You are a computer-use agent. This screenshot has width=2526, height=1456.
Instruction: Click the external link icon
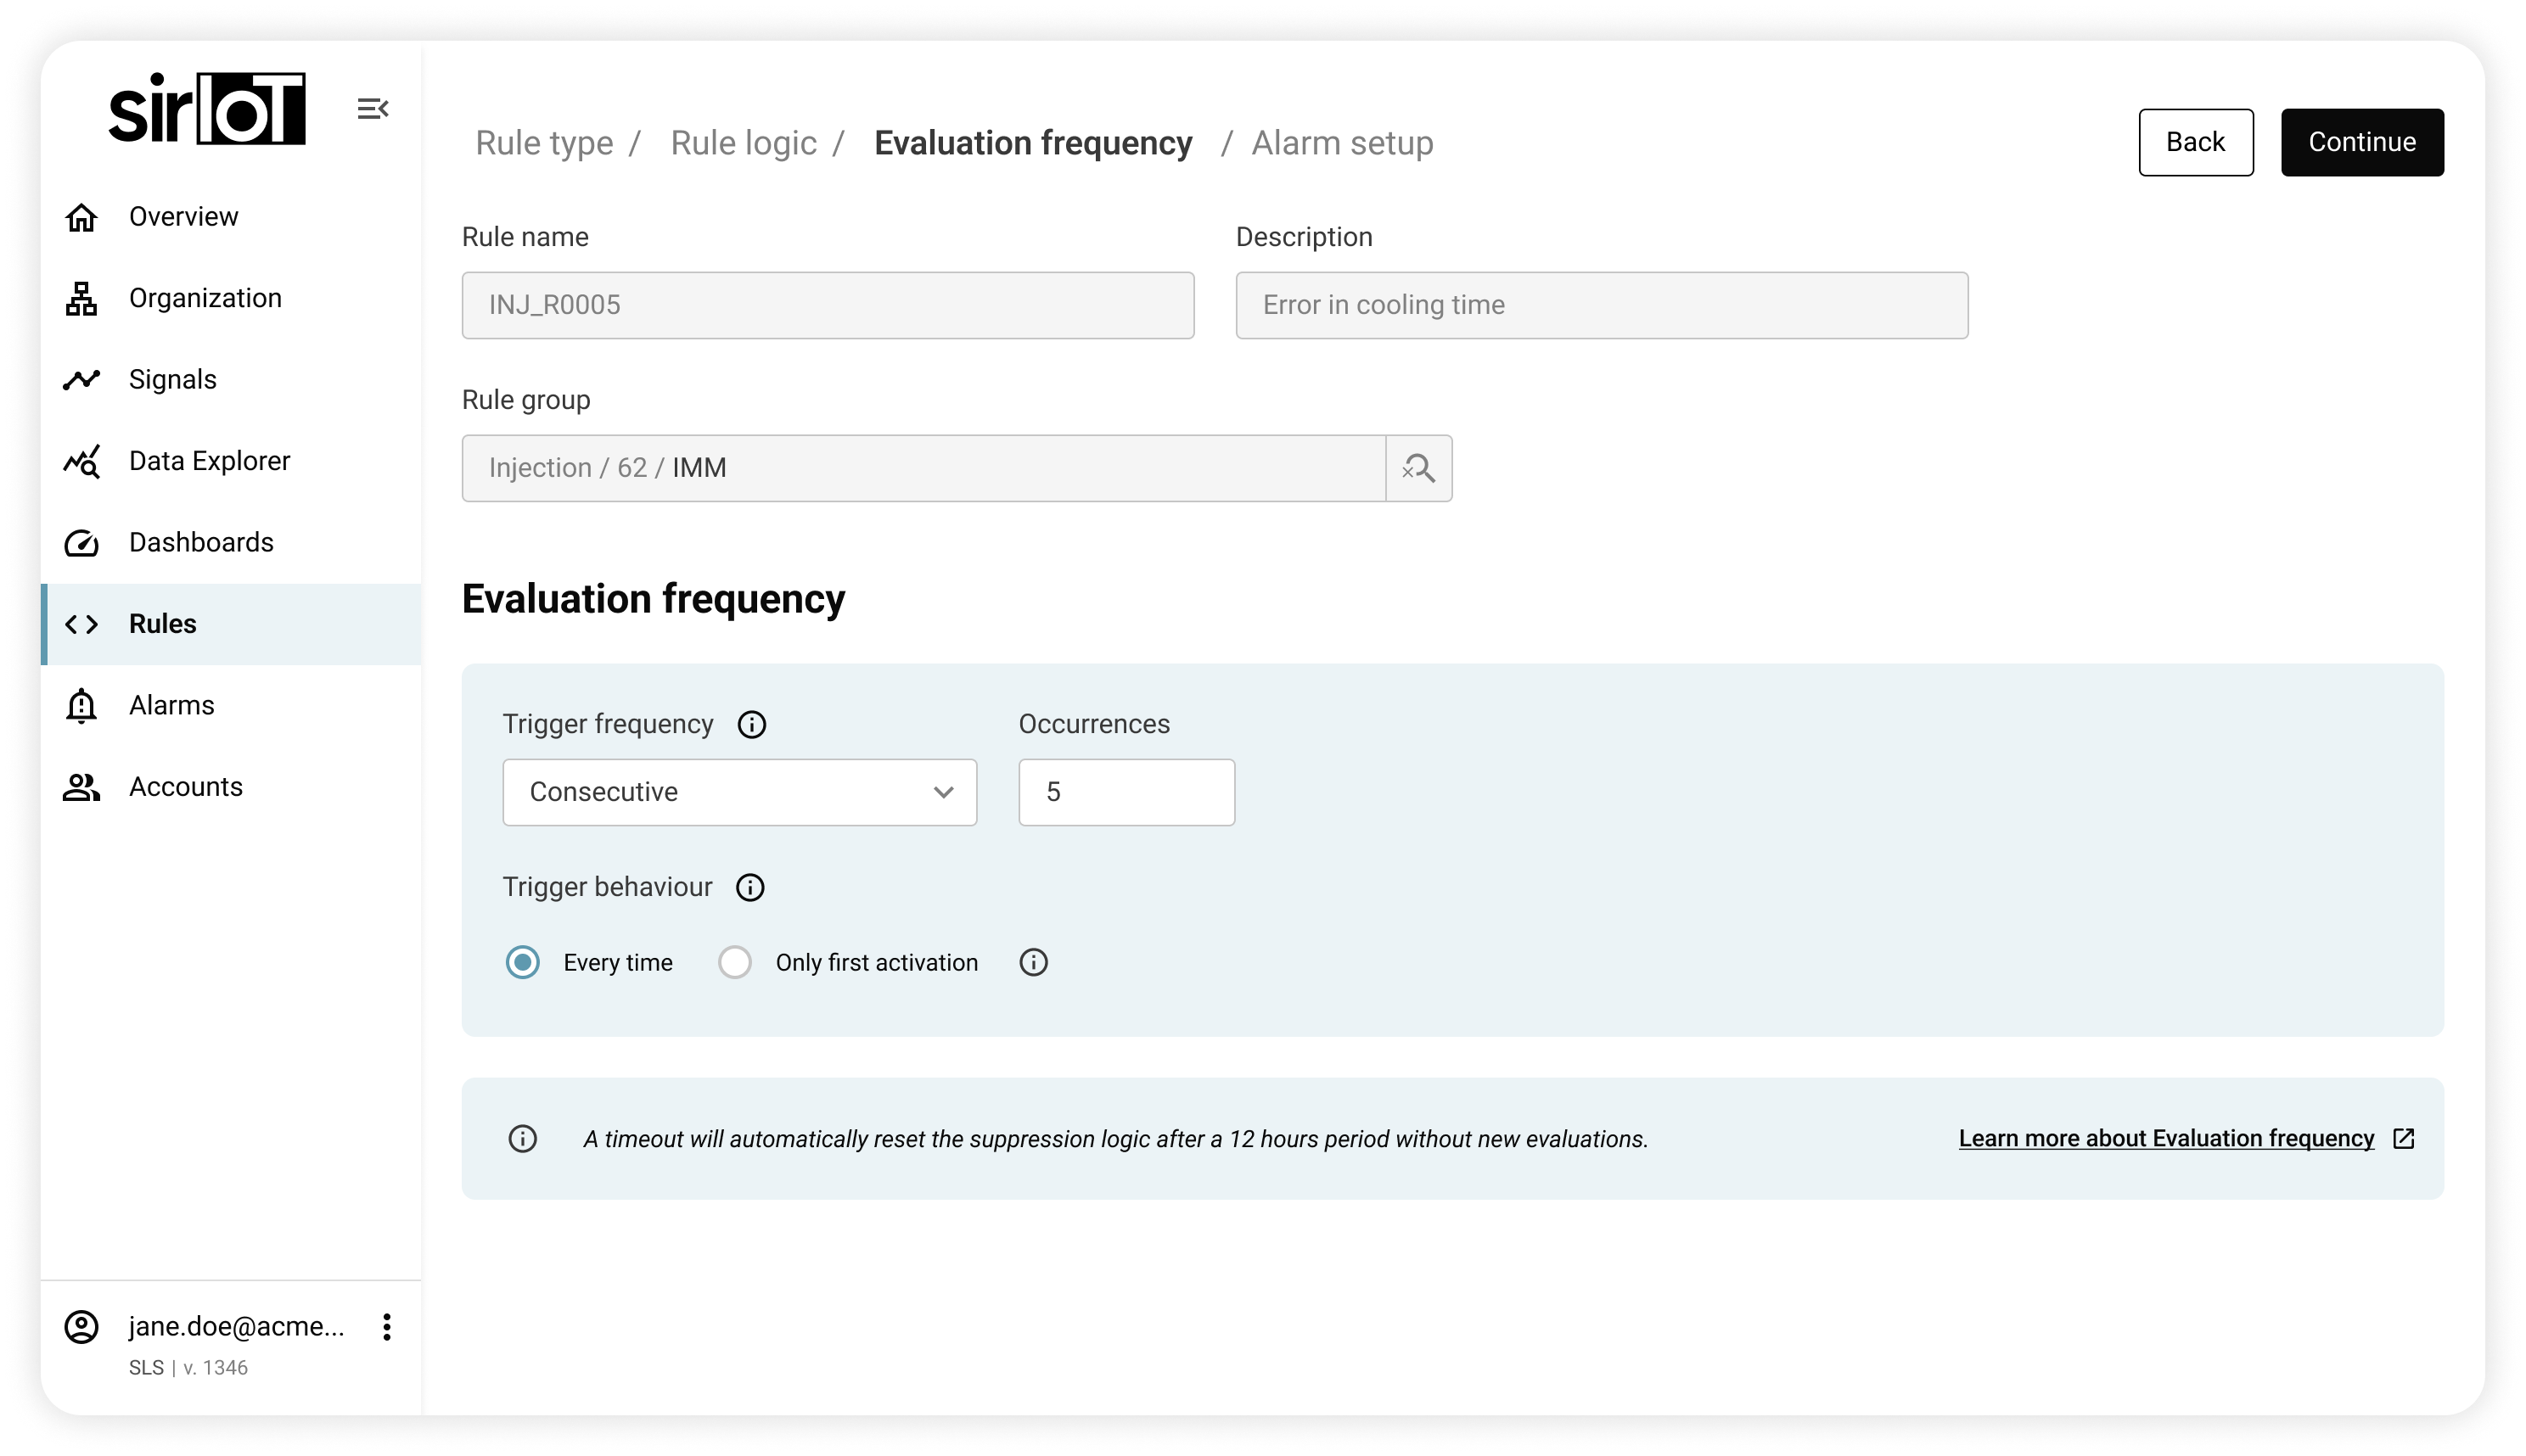click(2403, 1138)
